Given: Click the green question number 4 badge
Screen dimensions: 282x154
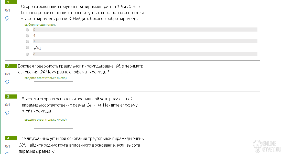Looking at the screenshot, I should [x=11, y=138].
